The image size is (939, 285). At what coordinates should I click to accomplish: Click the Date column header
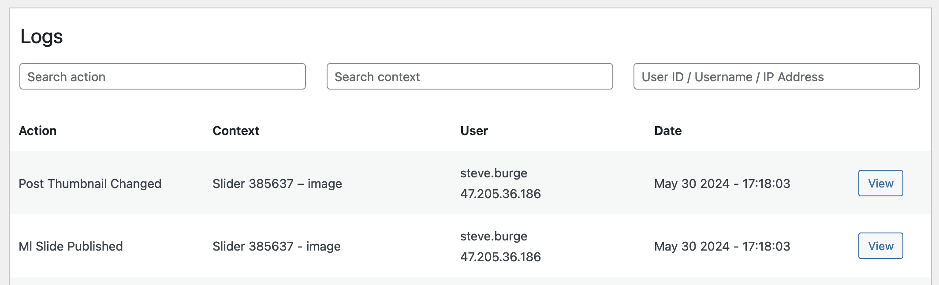click(668, 131)
